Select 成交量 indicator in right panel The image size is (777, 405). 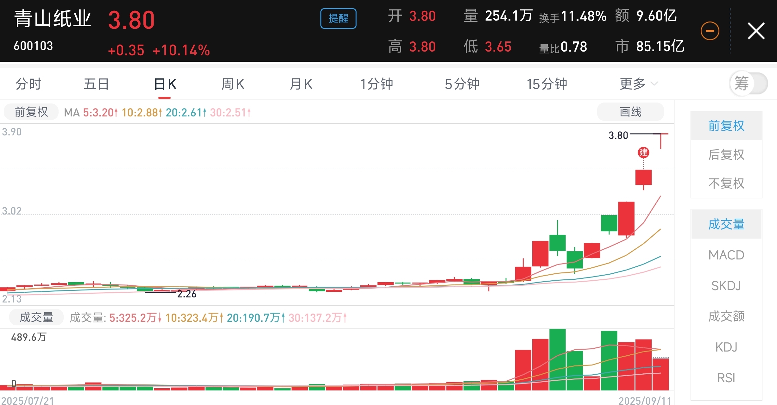pos(726,224)
